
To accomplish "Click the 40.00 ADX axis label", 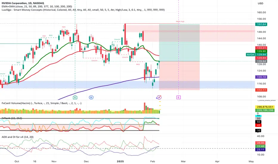I will pyautogui.click(x=261, y=136).
